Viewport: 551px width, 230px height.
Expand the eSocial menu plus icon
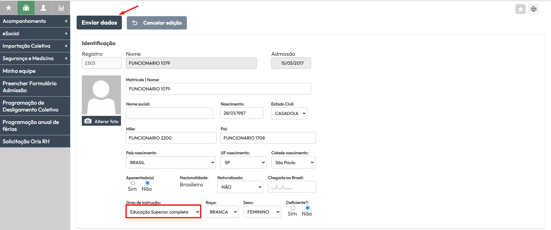(66, 34)
